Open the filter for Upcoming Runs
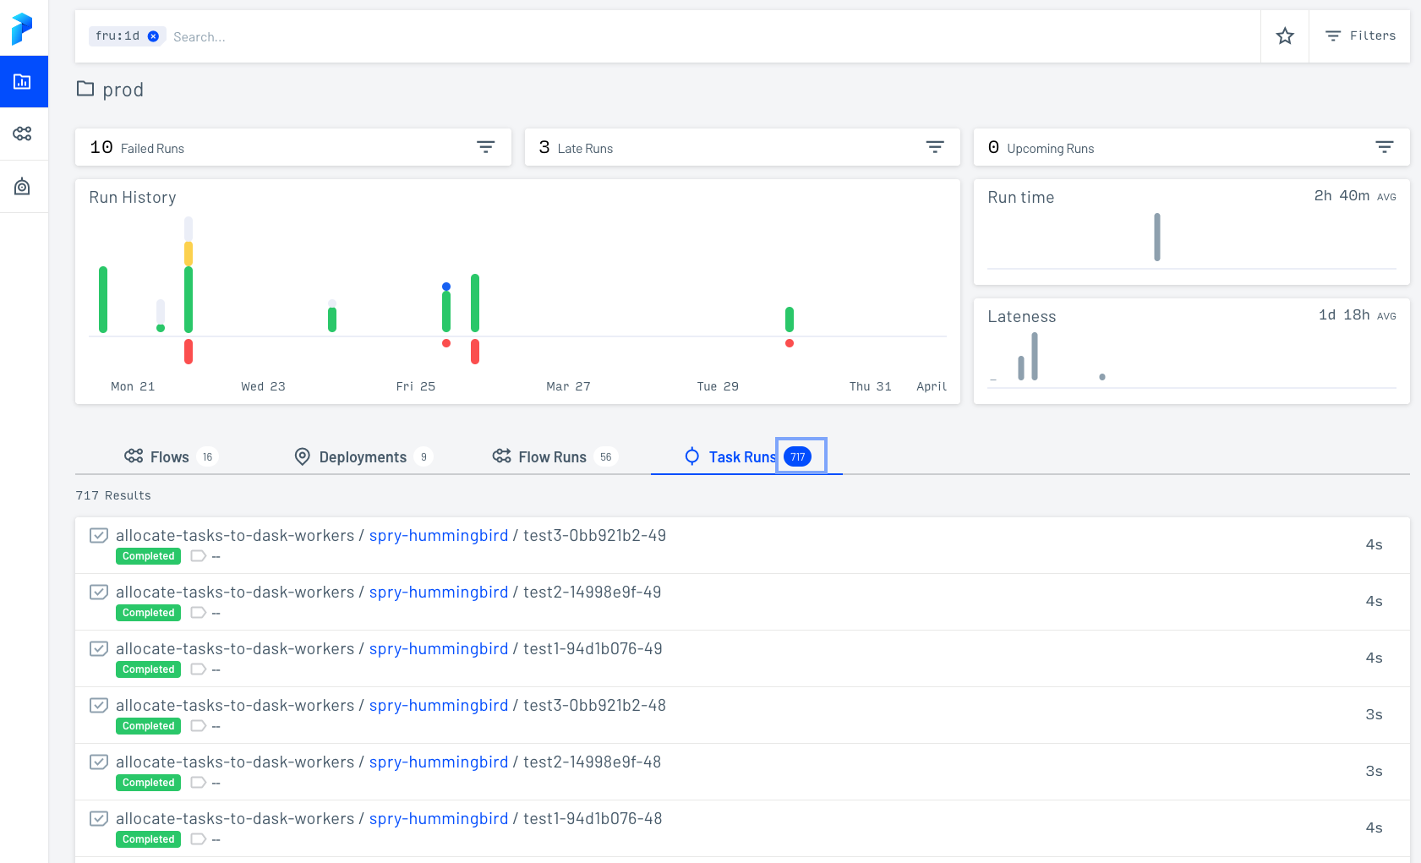Screen dimensions: 1421x863 1384,146
